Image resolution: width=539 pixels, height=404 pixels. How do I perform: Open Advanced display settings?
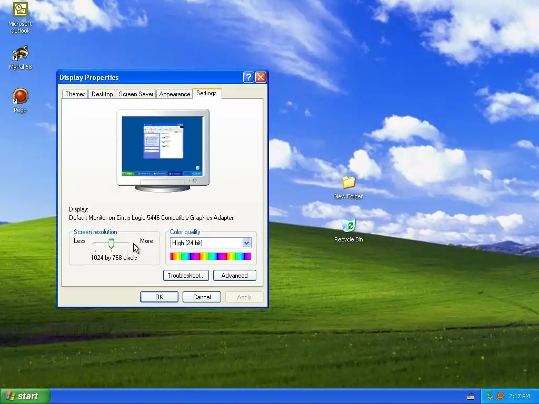[234, 276]
